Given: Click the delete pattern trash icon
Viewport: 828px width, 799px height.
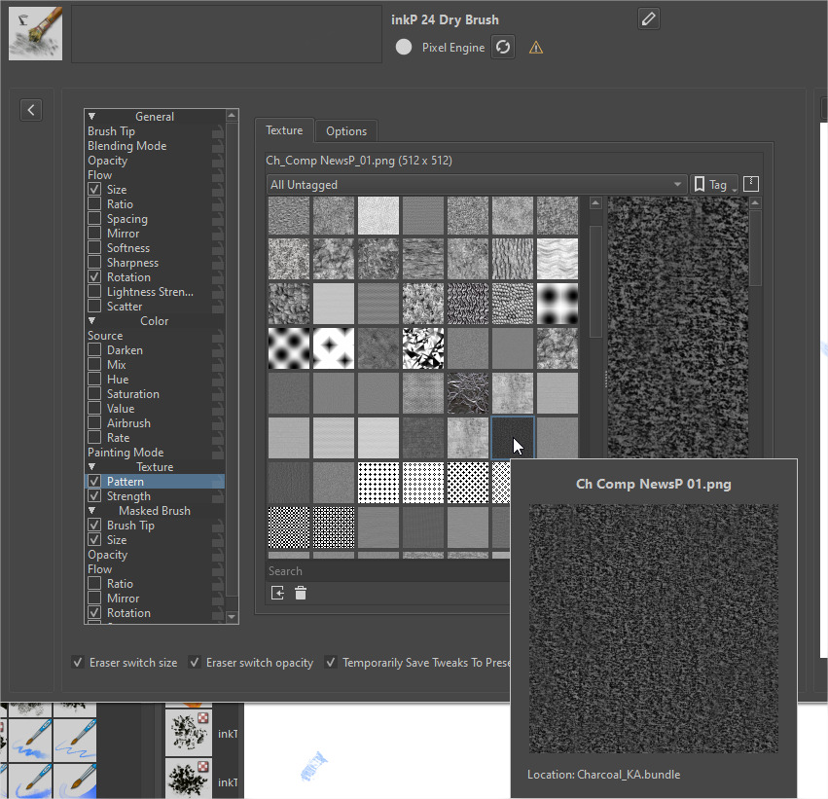Looking at the screenshot, I should click(301, 593).
